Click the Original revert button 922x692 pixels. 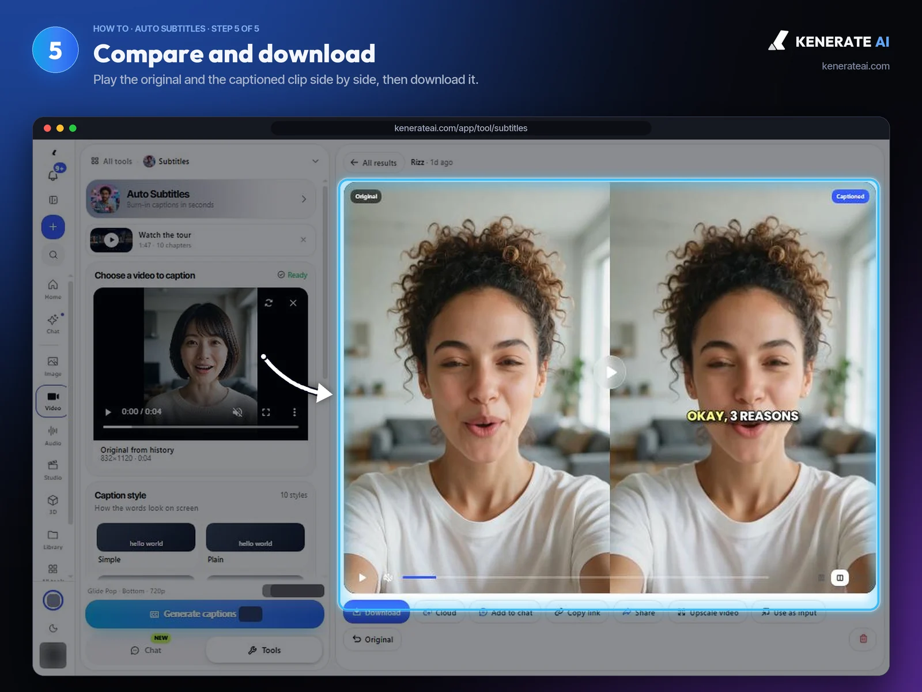point(373,639)
